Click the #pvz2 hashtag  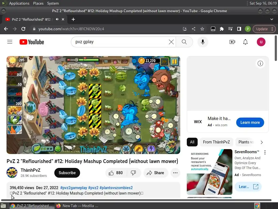93,188
